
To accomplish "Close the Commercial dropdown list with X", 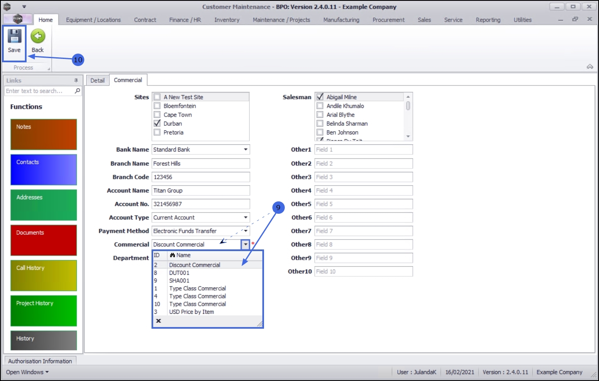I will 158,321.
